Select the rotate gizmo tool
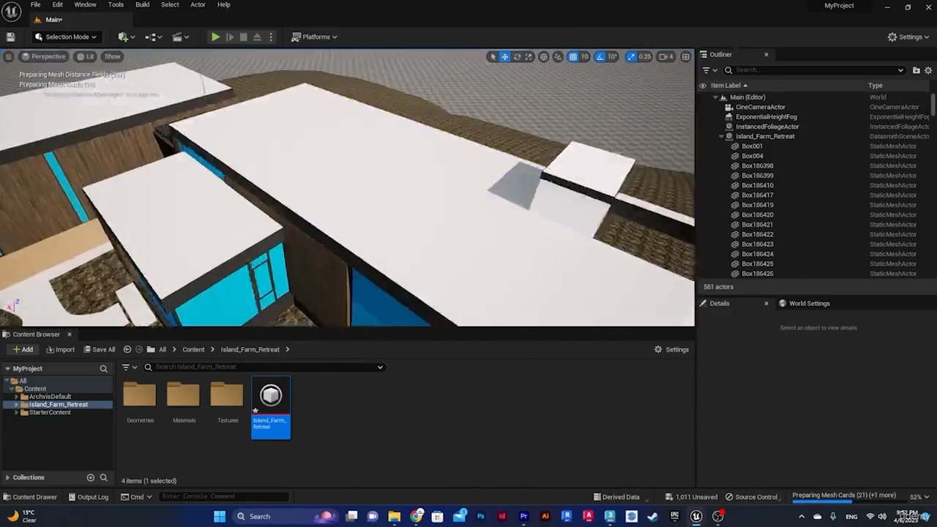 pos(517,56)
